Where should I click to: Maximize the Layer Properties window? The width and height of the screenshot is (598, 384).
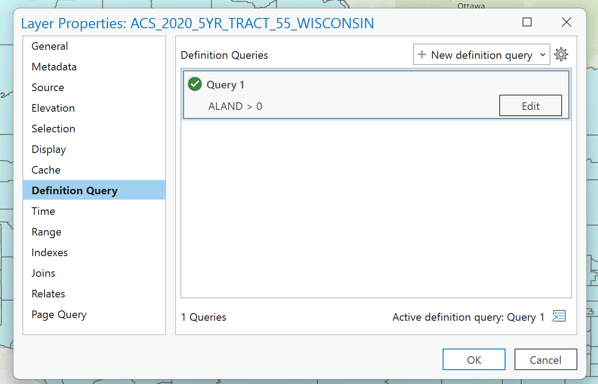[527, 22]
